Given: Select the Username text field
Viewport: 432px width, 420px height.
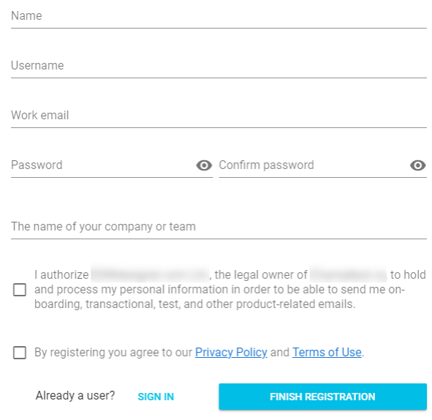Looking at the screenshot, I should (219, 66).
